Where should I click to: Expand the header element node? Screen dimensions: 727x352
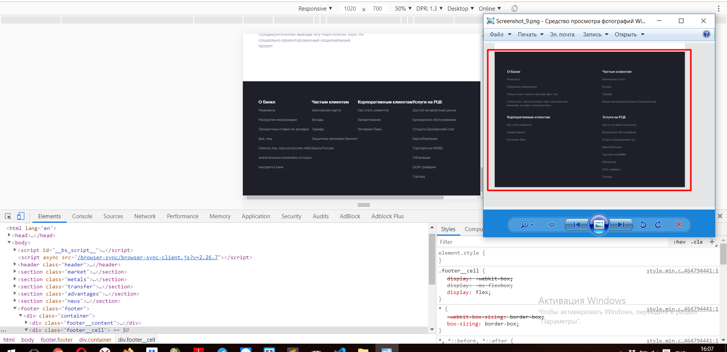(x=15, y=264)
